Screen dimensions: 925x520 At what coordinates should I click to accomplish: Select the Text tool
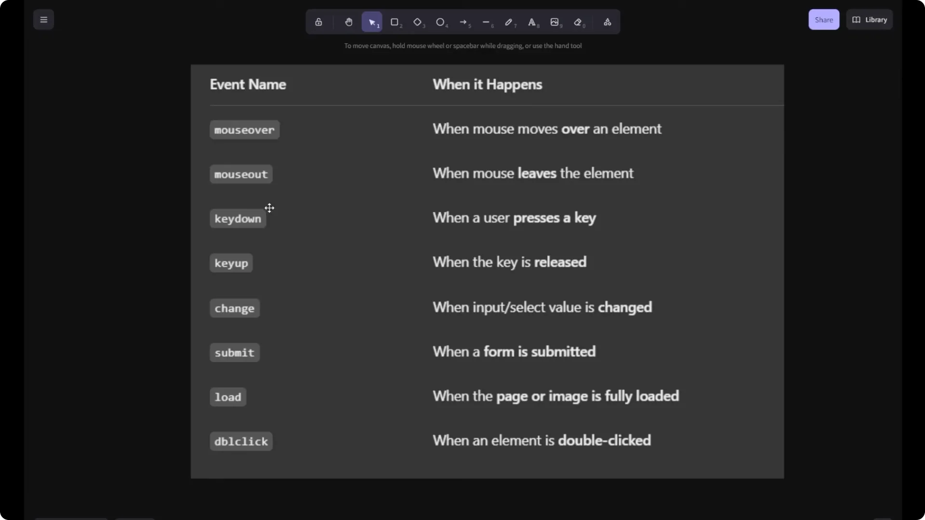(x=532, y=22)
